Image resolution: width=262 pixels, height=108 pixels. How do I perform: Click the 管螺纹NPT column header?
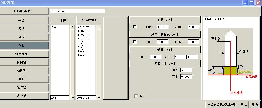[89, 20]
